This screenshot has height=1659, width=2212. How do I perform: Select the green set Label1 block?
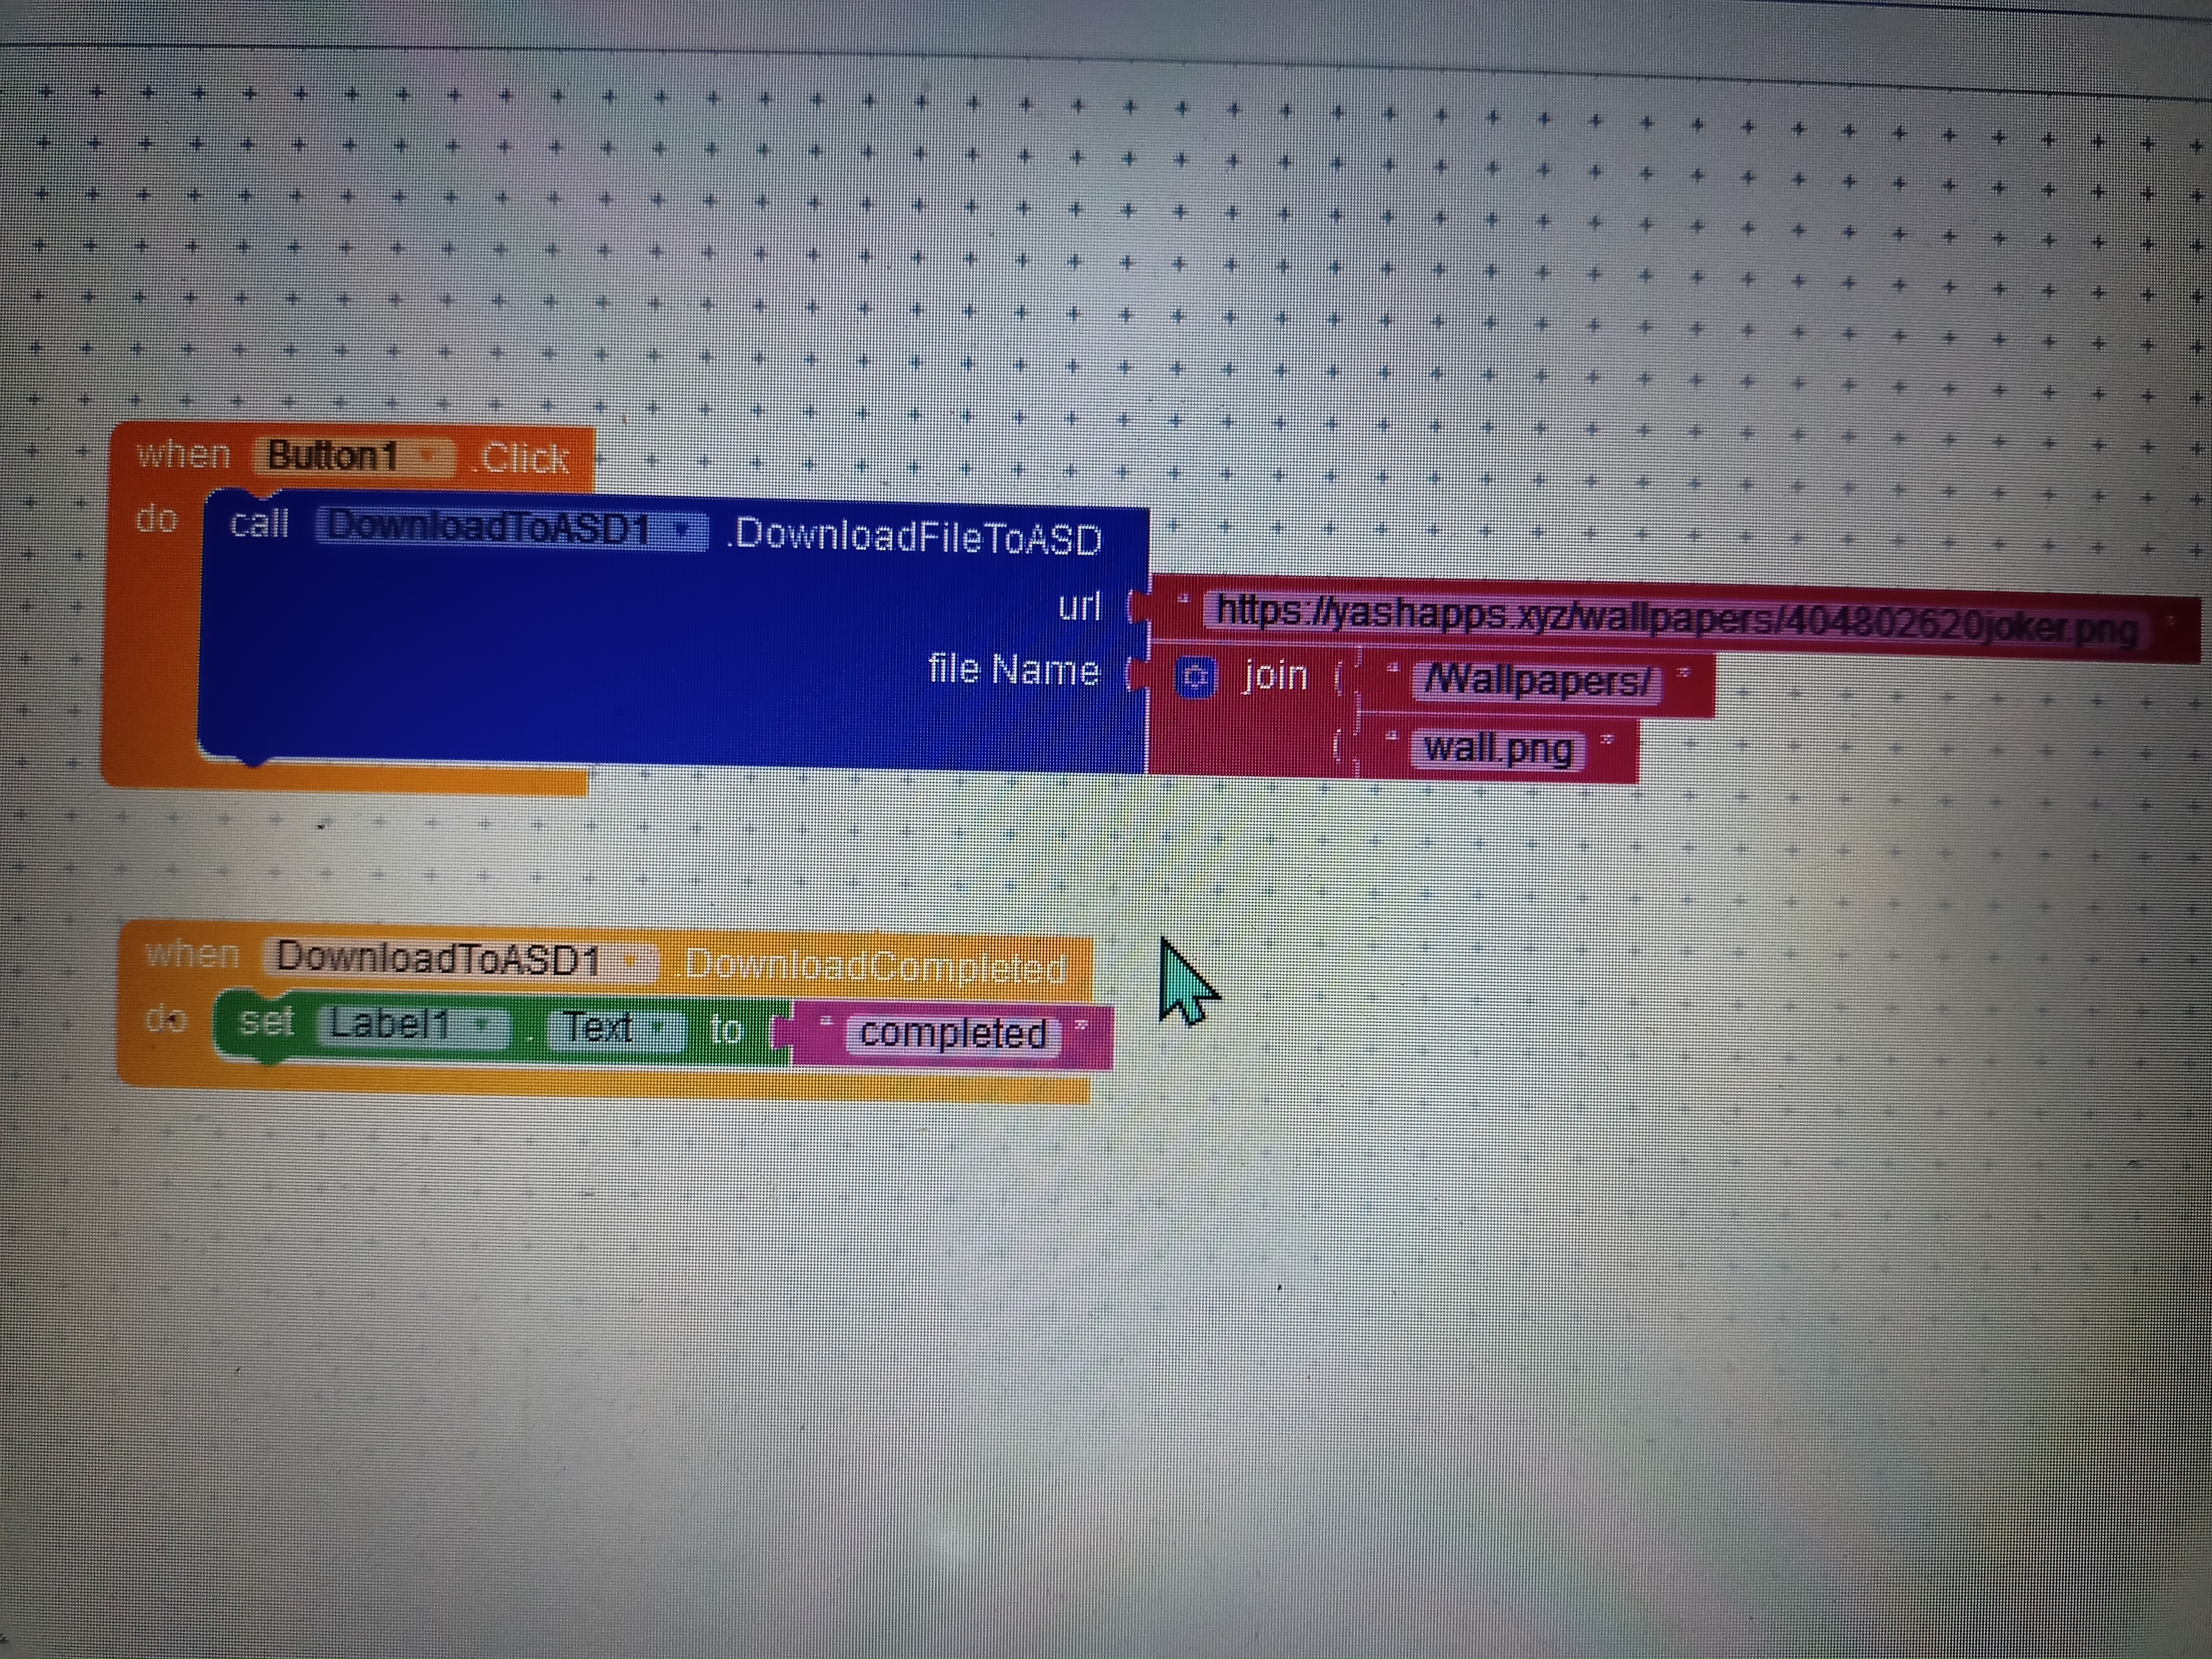click(265, 1022)
